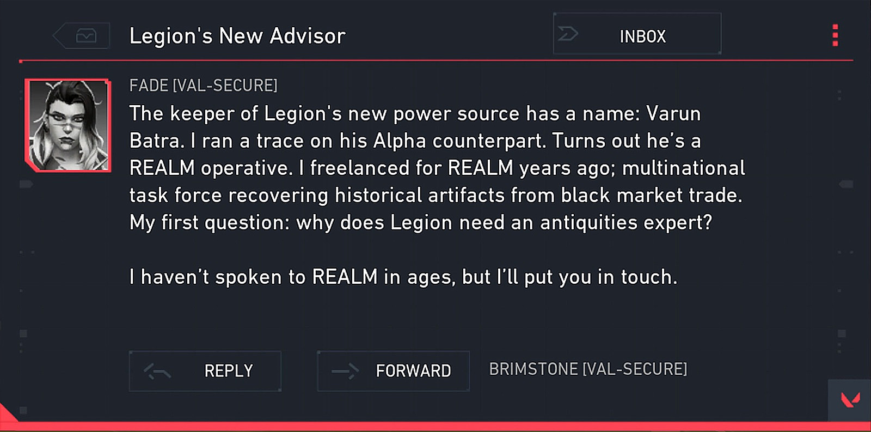Click the message title Legion's New Advisor

pyautogui.click(x=237, y=36)
